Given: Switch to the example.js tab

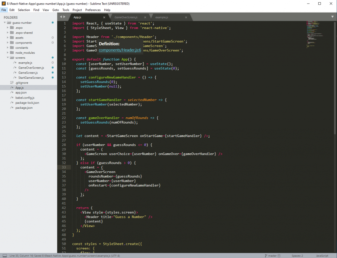Looking at the screenshot, I should (x=162, y=17).
